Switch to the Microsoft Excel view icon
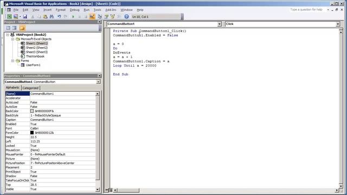This screenshot has height=195, width=347. click(9, 17)
